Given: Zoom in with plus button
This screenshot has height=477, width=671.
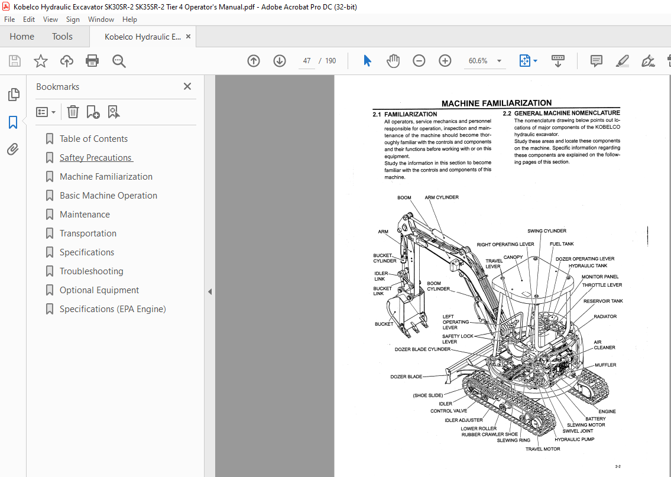Looking at the screenshot, I should [x=445, y=61].
